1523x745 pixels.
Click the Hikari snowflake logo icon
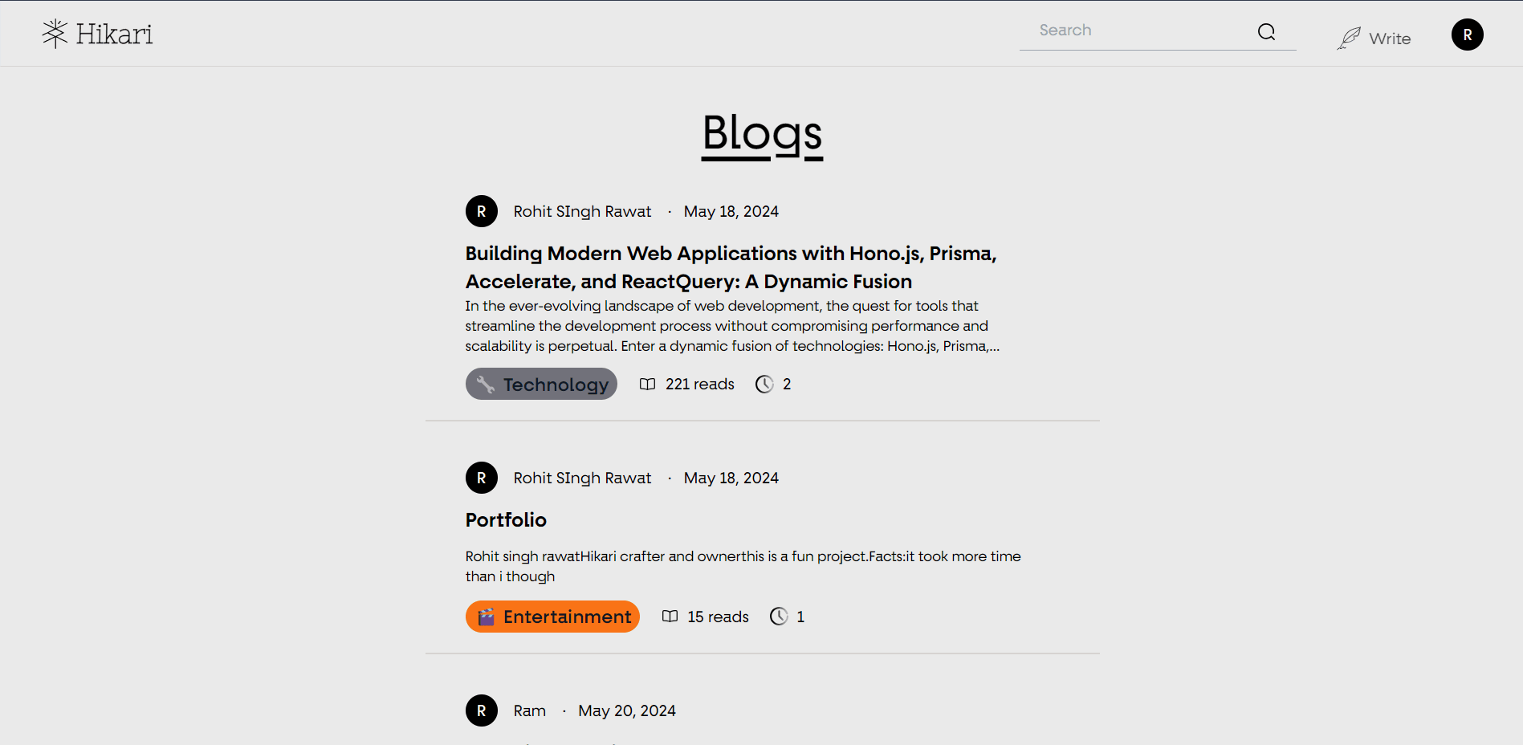[55, 34]
